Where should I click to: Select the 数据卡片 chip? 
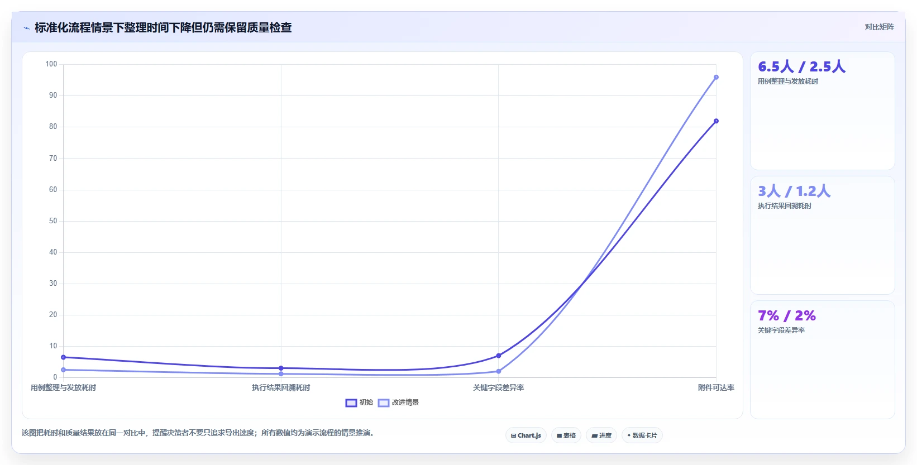pos(642,435)
